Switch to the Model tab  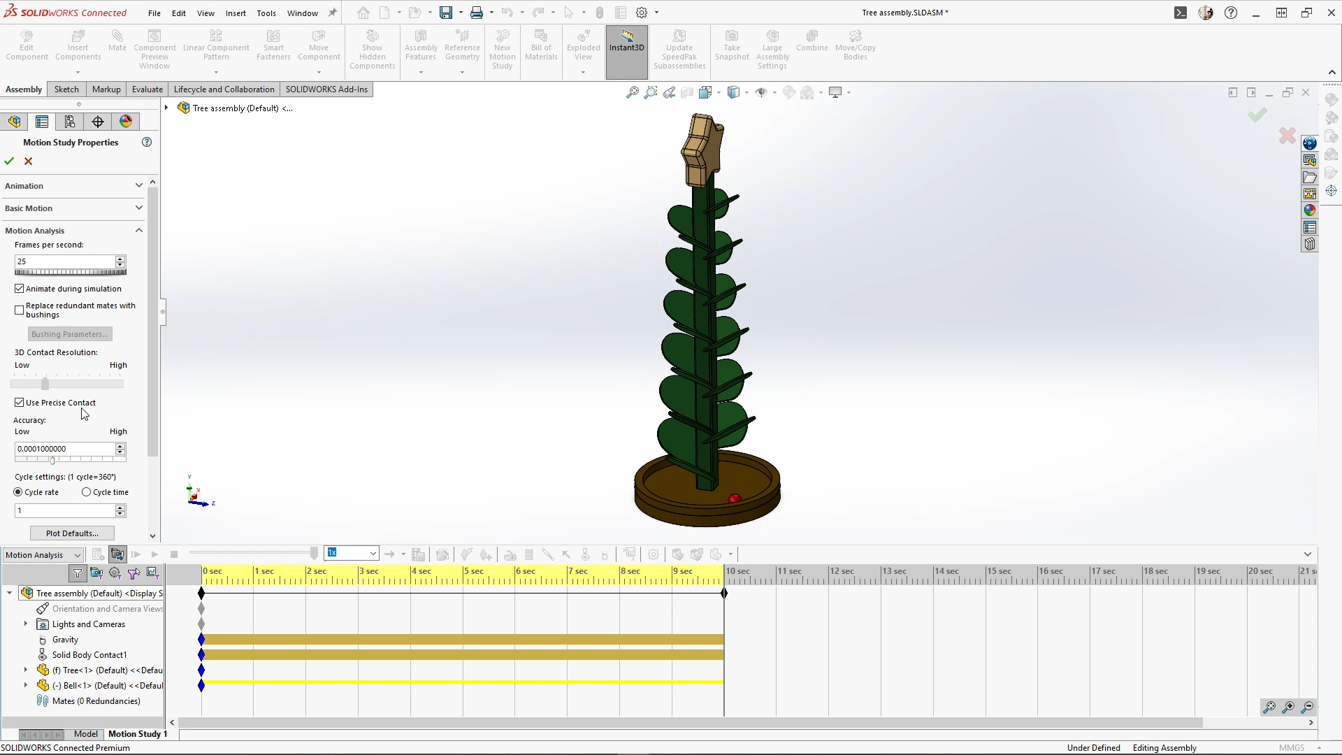[85, 734]
